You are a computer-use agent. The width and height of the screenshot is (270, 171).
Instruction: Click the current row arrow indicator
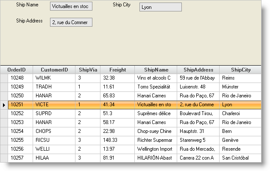(x=4, y=105)
